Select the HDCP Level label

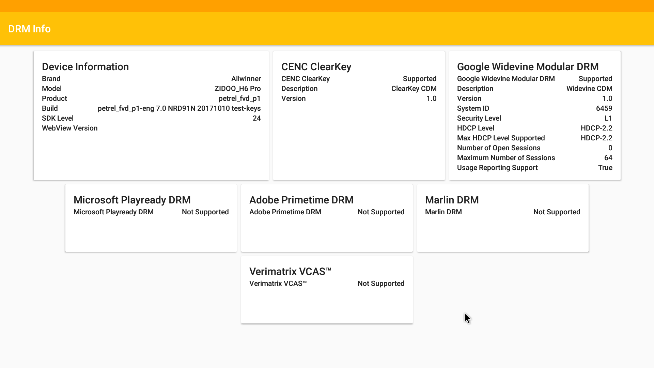pyautogui.click(x=476, y=128)
